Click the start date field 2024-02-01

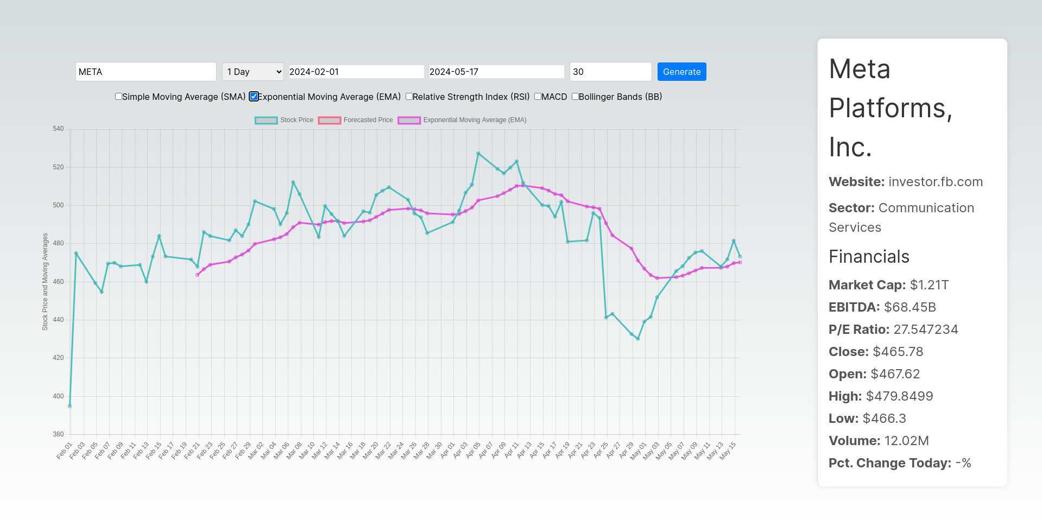356,72
